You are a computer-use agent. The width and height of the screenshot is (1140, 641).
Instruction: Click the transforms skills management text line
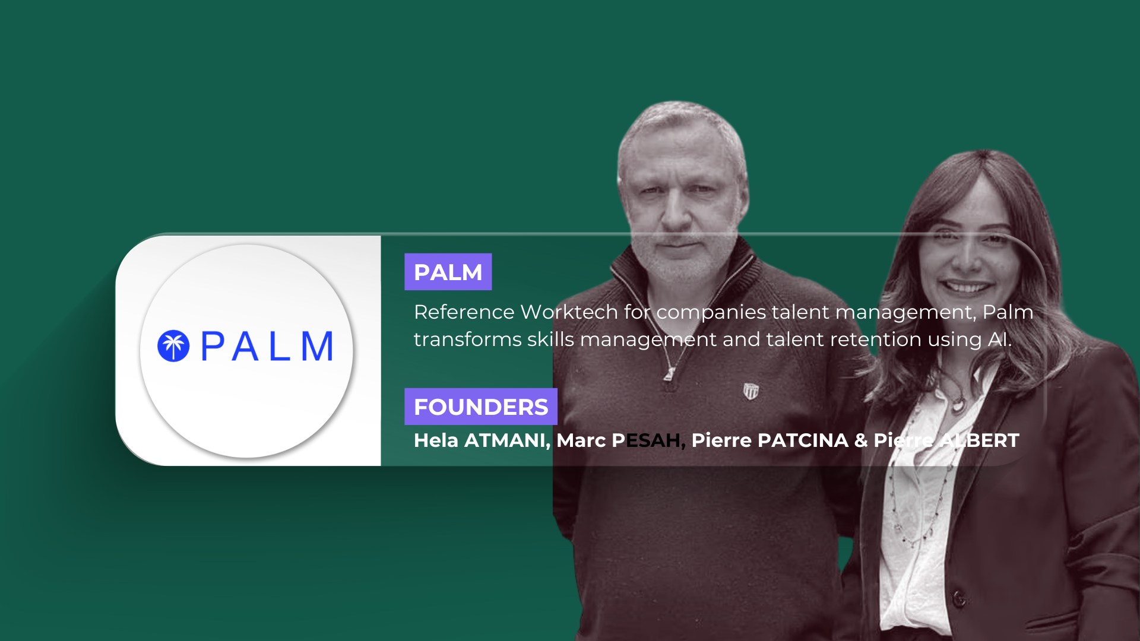(712, 339)
